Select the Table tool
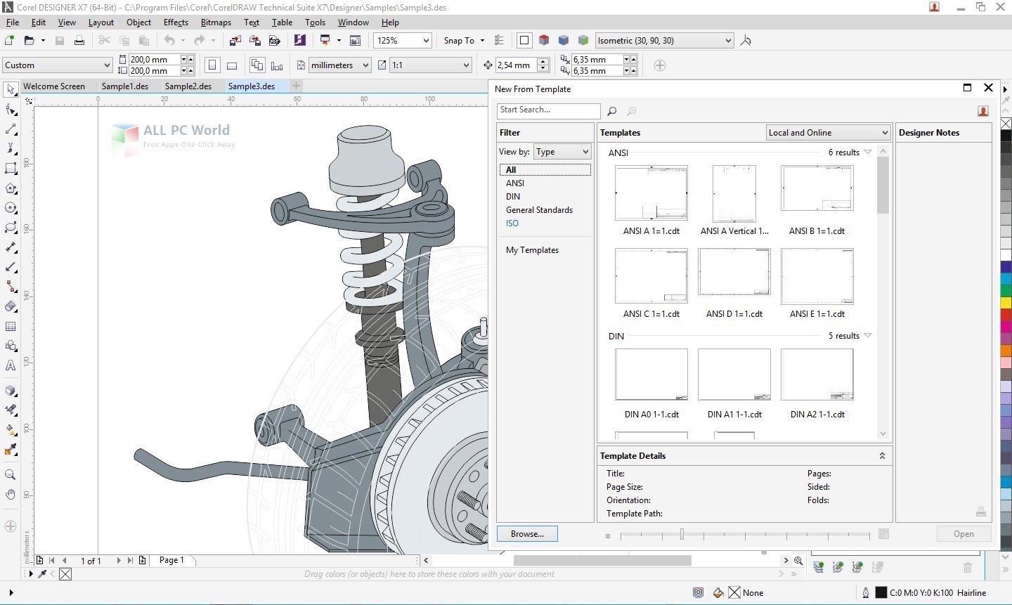Image resolution: width=1012 pixels, height=605 pixels. [11, 326]
